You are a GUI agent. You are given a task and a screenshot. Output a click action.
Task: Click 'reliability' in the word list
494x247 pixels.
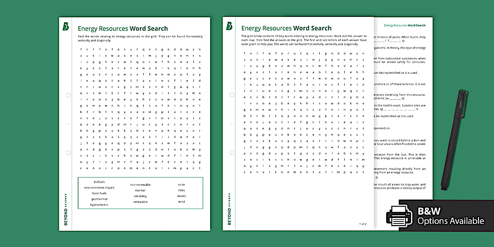pos(140,196)
